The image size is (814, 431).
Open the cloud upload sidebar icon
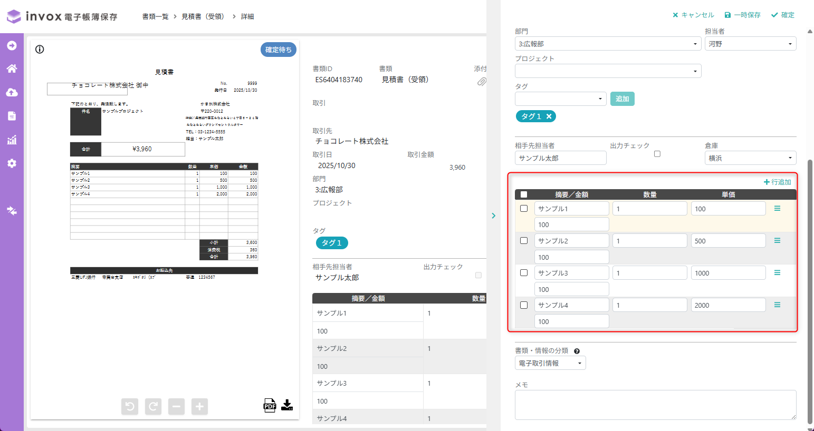(12, 92)
